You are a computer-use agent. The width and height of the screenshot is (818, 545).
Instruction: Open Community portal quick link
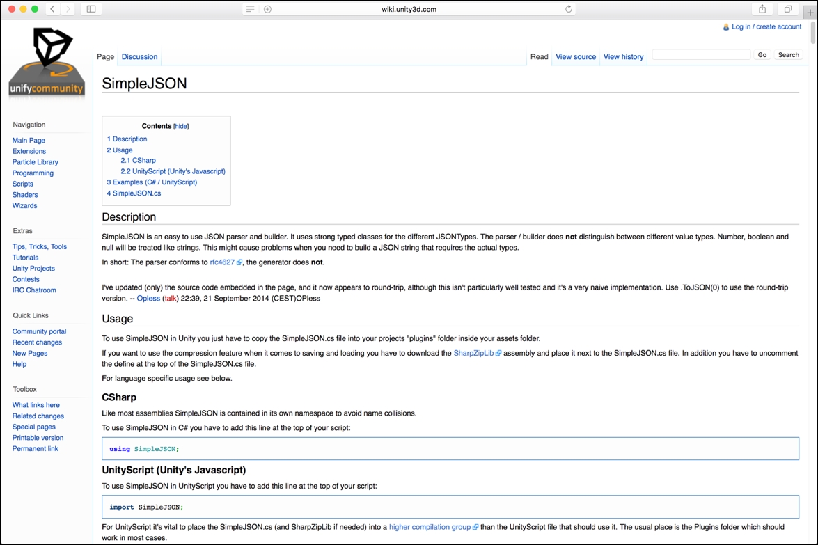(39, 332)
